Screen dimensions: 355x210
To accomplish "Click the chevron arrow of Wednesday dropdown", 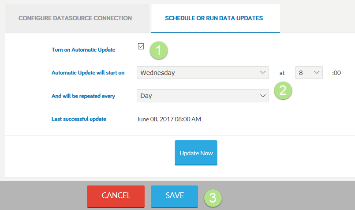I will pos(263,72).
